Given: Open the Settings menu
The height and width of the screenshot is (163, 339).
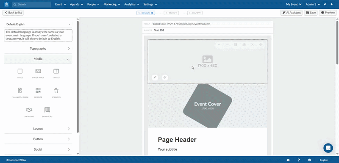Looking at the screenshot, I should click(x=150, y=4).
